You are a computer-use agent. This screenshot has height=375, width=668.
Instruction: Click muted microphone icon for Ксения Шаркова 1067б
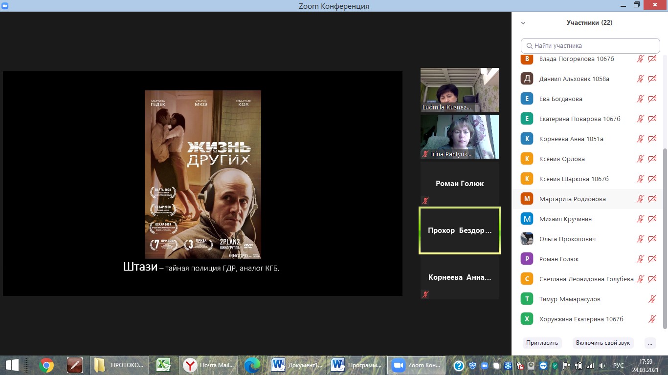pyautogui.click(x=640, y=179)
